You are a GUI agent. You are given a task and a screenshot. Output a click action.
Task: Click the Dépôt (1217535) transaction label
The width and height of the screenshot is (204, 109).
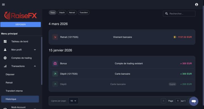69,74
